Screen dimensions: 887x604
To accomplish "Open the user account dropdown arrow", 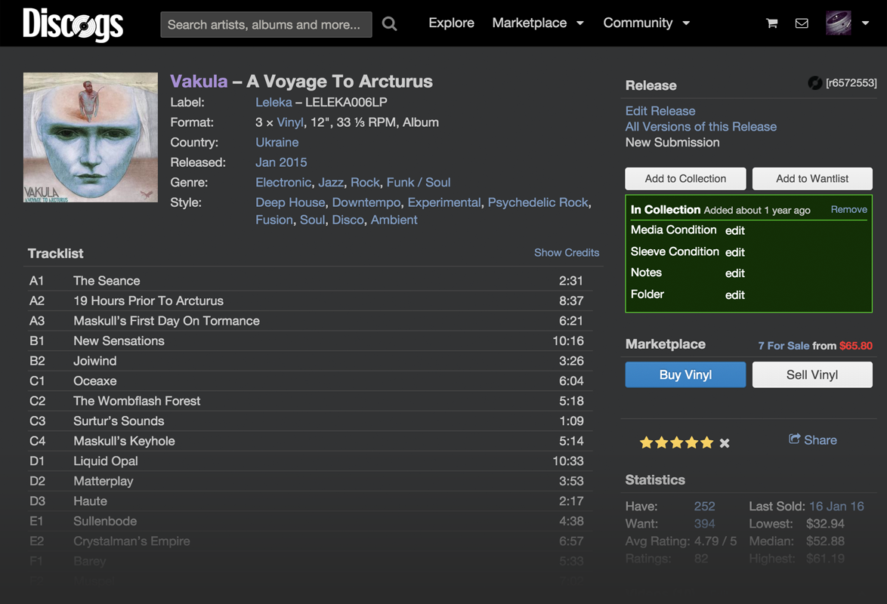I will point(866,23).
